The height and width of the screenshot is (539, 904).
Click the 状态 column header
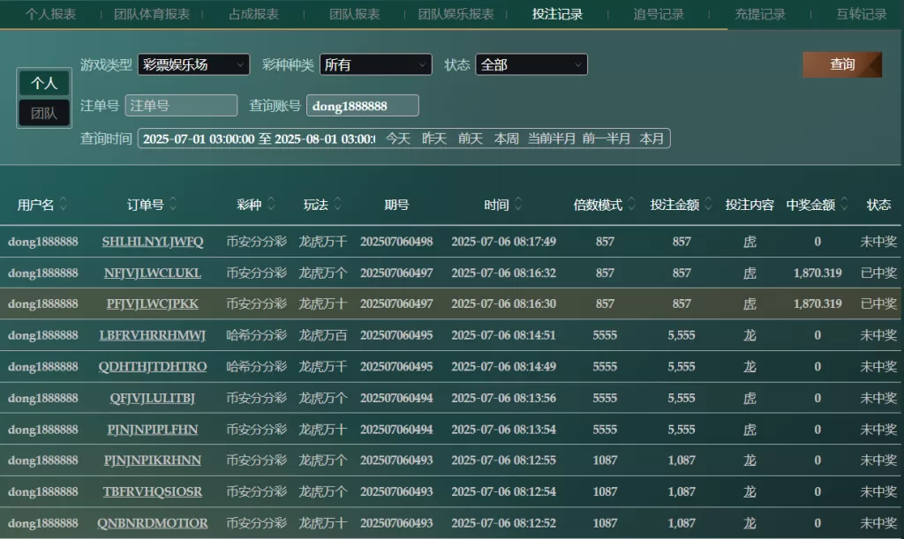[878, 205]
